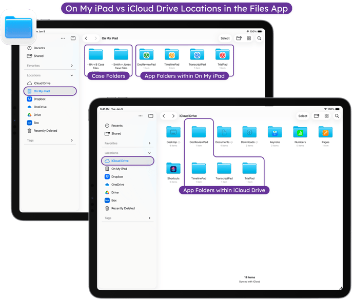The image size is (353, 301).
Task: Toggle sidebar icon on back iPad
Action: 73,38
